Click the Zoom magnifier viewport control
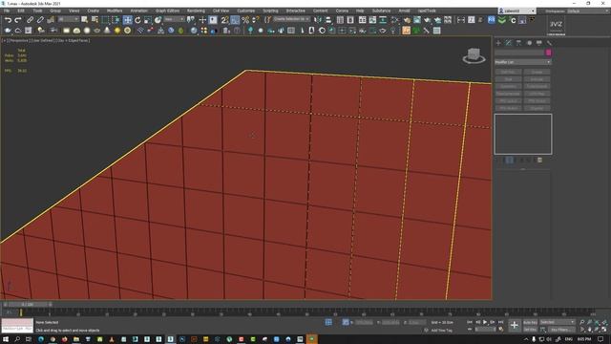Screen dimensions: 611x344 point(581,322)
